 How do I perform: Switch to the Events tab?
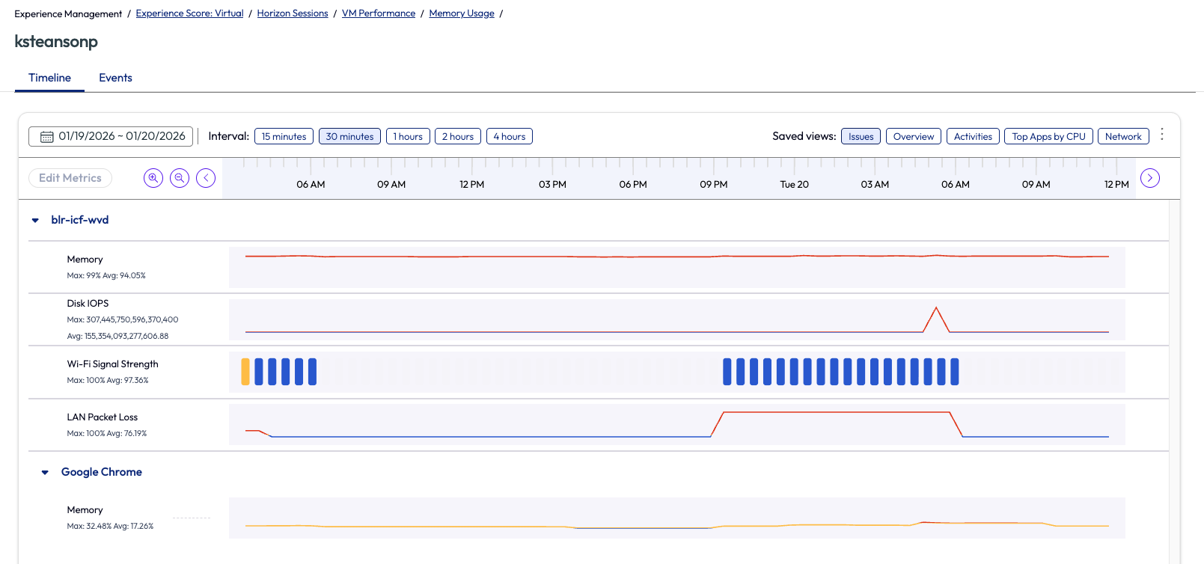(x=115, y=78)
